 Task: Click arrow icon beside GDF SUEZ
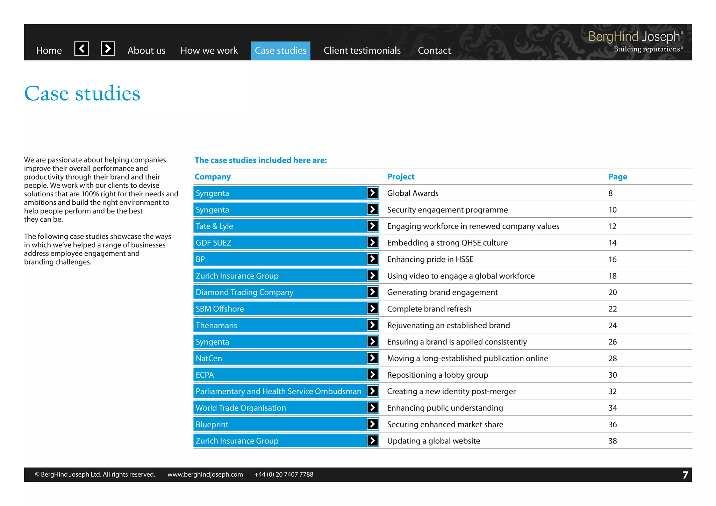tap(372, 243)
